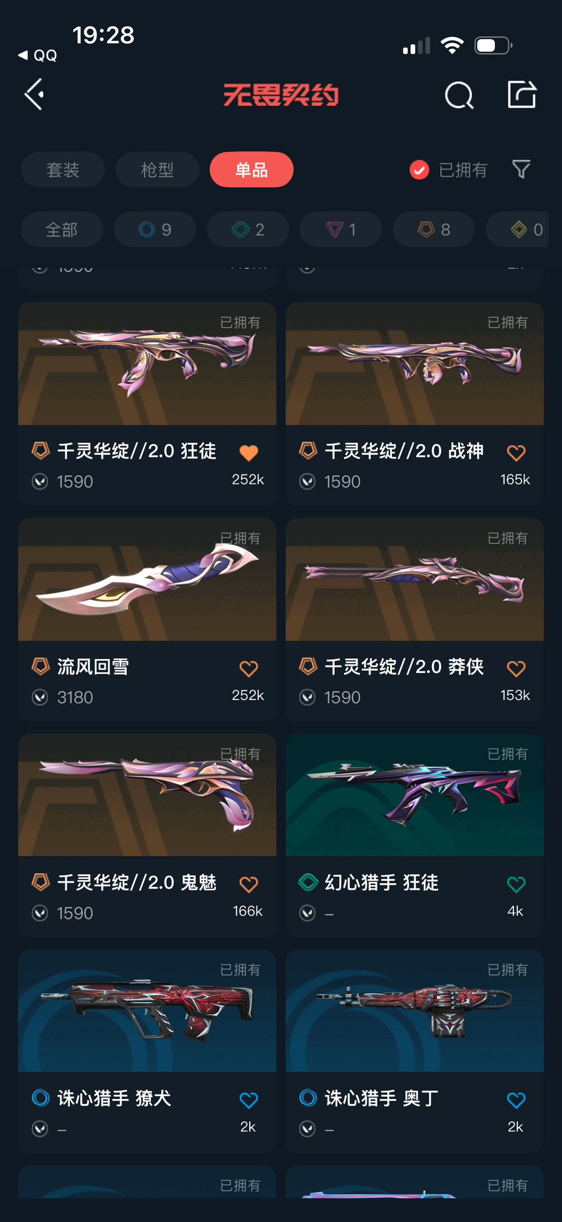The image size is (562, 1222).
Task: Filter by orange tier with 8 items
Action: tap(434, 229)
